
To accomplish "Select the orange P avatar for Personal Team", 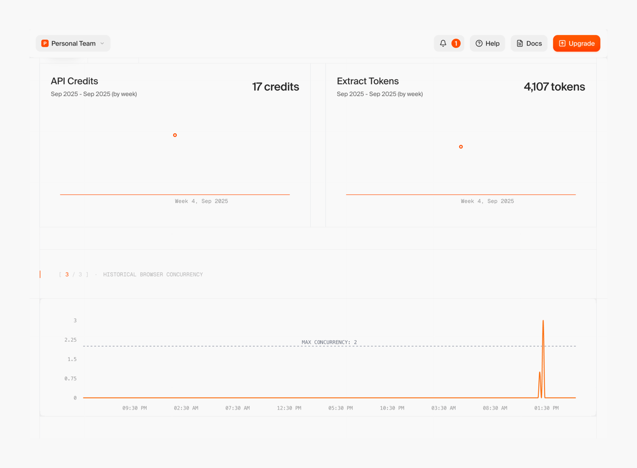I will (x=45, y=43).
